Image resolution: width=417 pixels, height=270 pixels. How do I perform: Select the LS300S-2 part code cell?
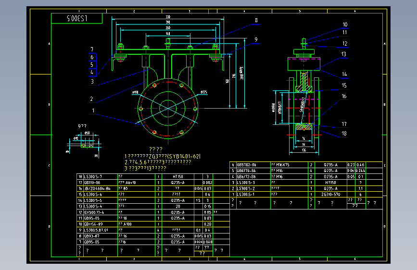(253, 188)
